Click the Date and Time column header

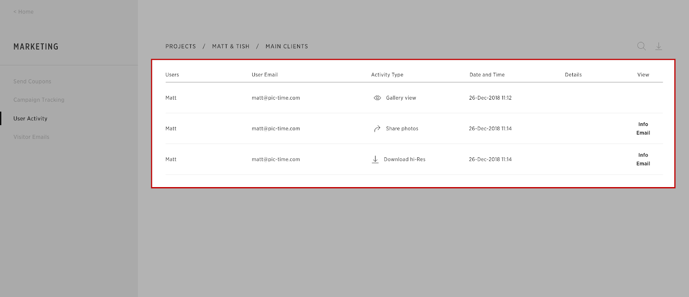487,75
